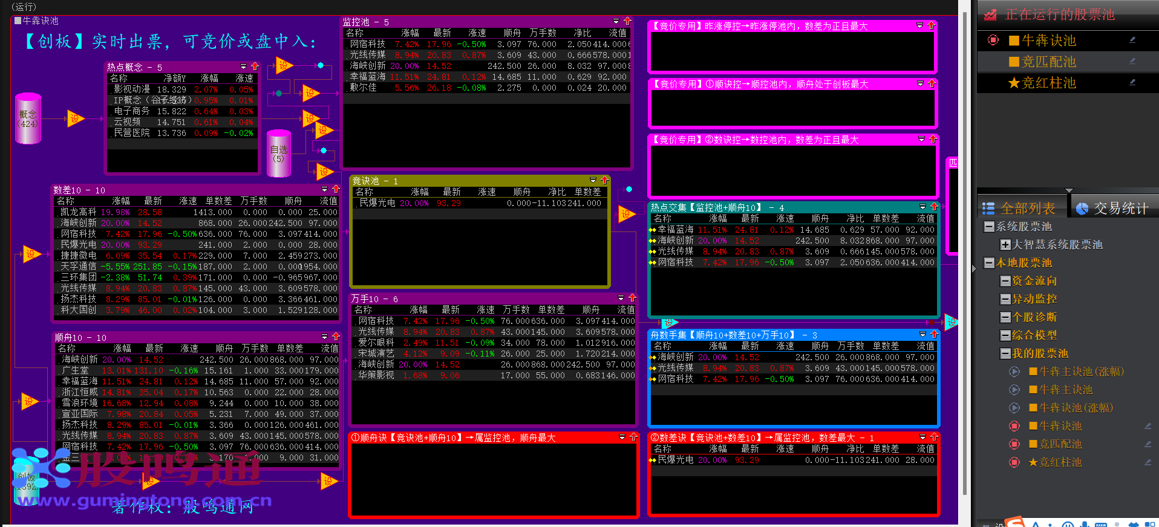Click edit pencil beside 竞红柱池 in tree
The height and width of the screenshot is (527, 1159).
click(1147, 462)
